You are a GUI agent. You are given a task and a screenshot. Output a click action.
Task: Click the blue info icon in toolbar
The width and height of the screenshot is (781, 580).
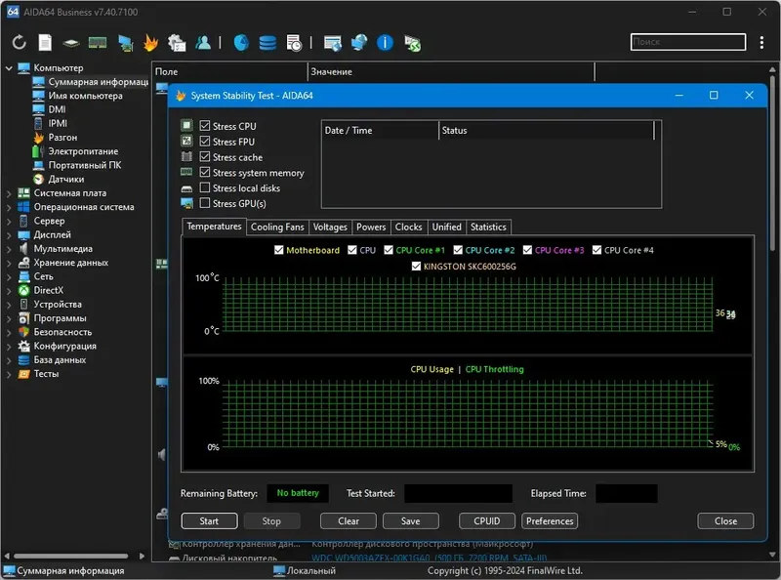pyautogui.click(x=386, y=43)
